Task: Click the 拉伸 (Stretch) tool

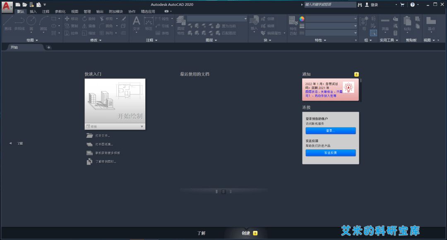Action: click(x=71, y=33)
